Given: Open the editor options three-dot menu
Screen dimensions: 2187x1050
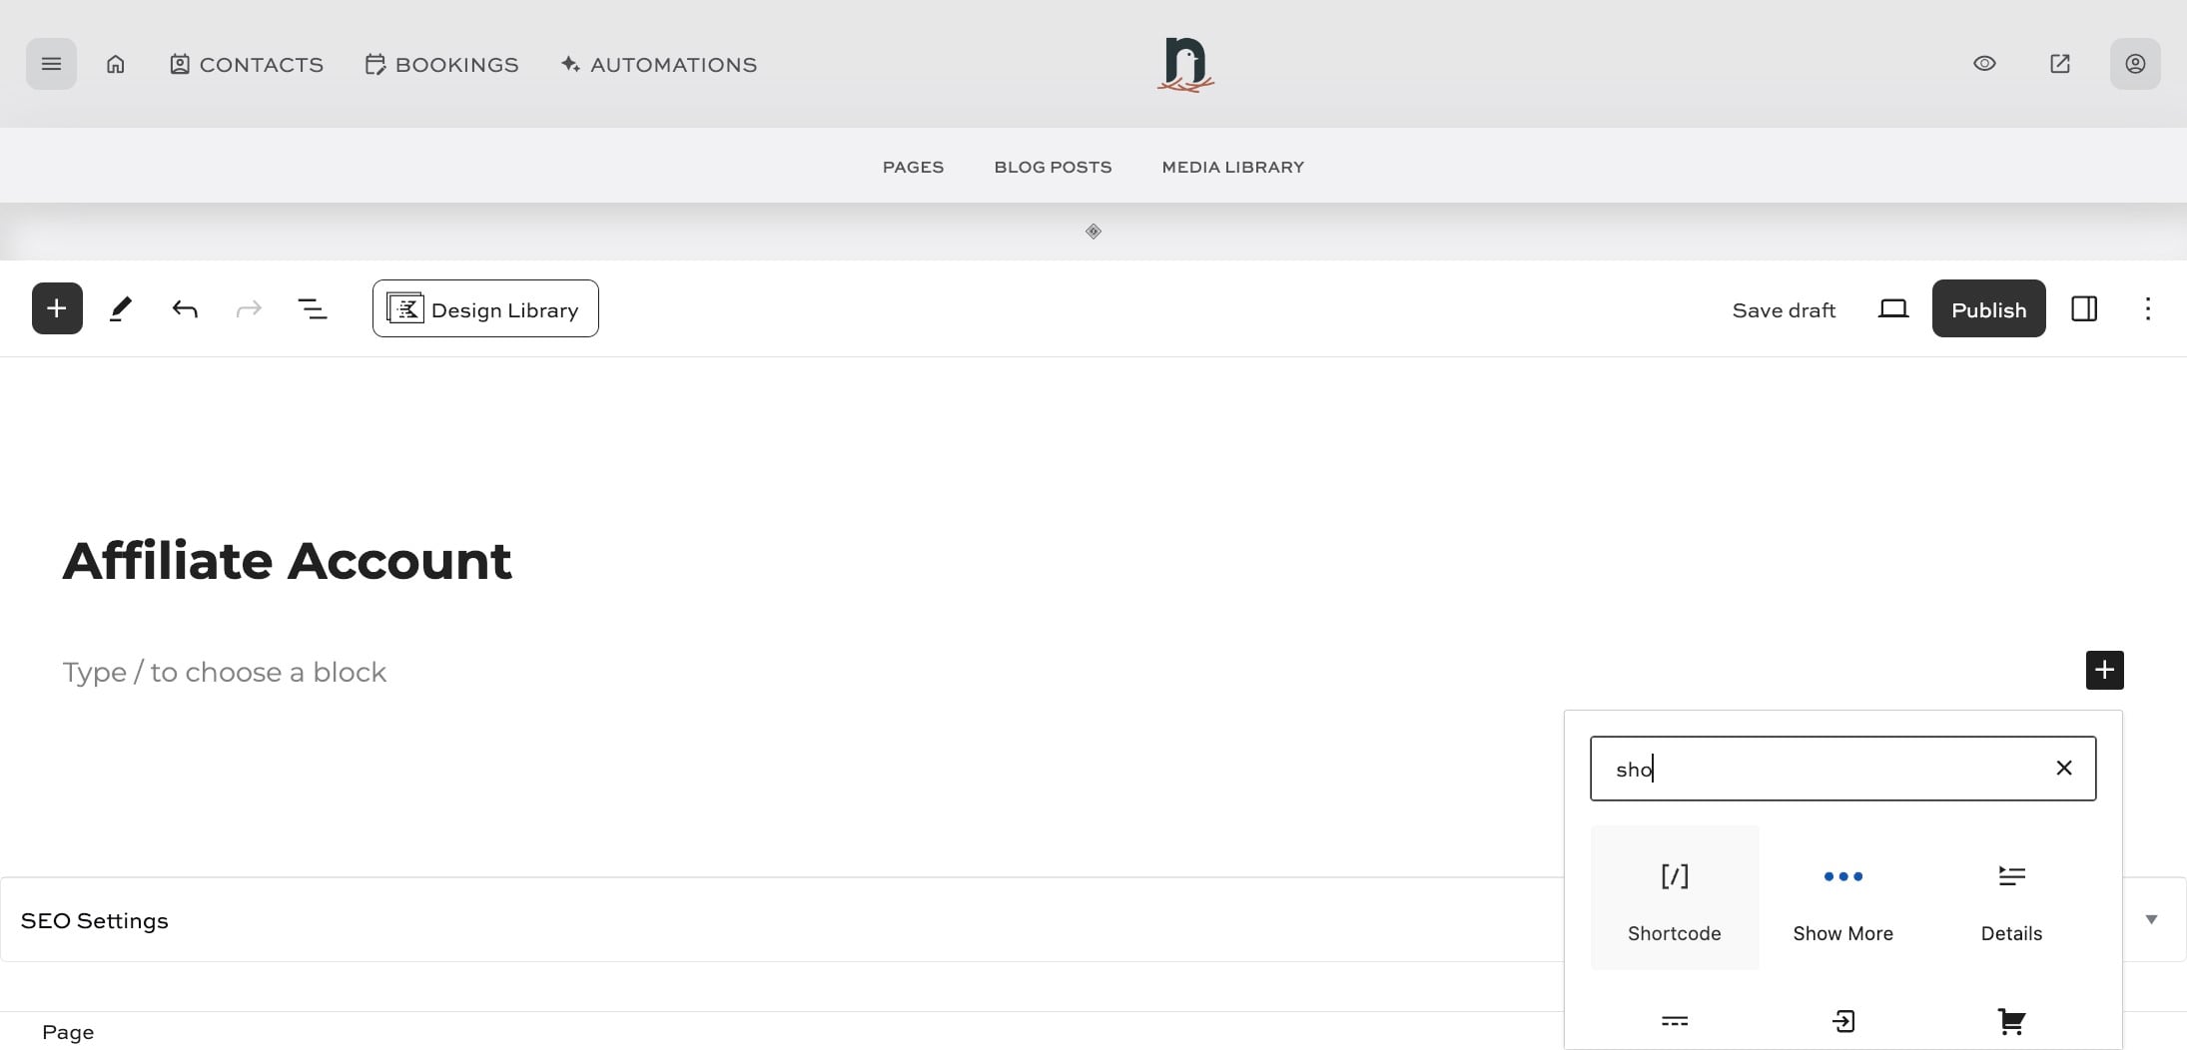Looking at the screenshot, I should (x=2147, y=307).
